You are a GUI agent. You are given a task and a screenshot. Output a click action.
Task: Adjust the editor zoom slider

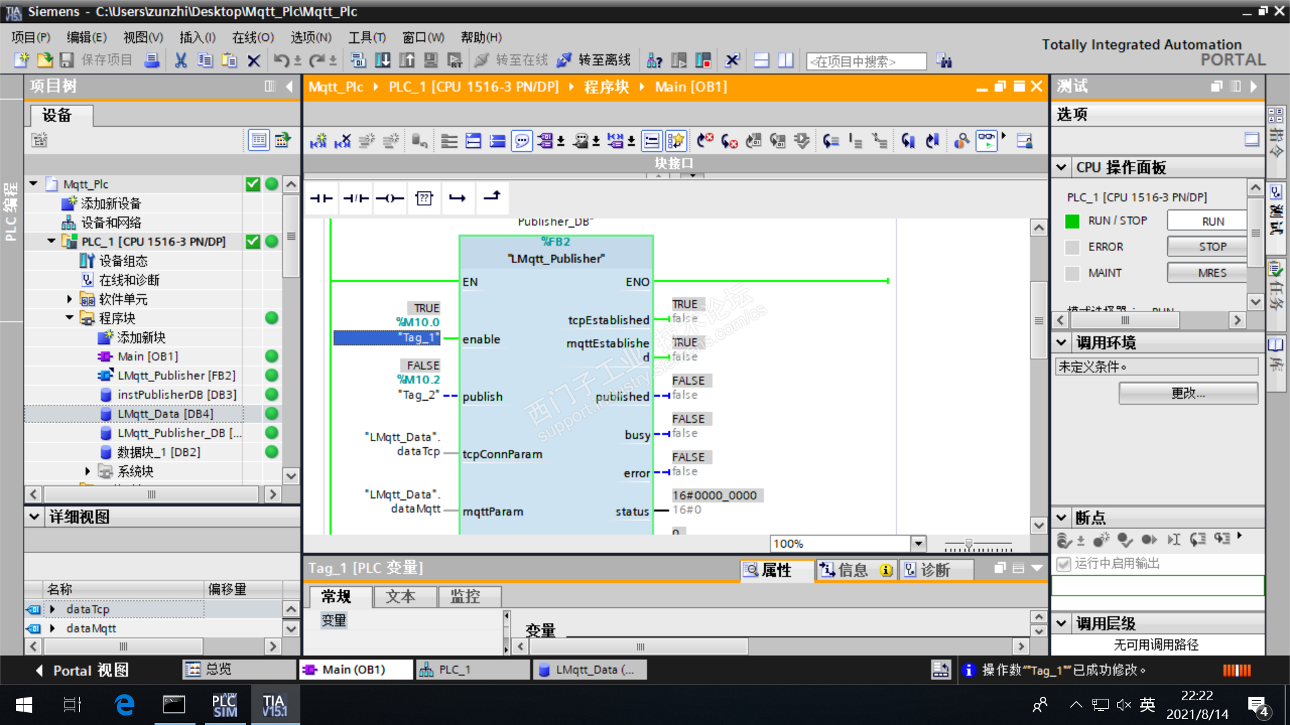[x=968, y=543]
